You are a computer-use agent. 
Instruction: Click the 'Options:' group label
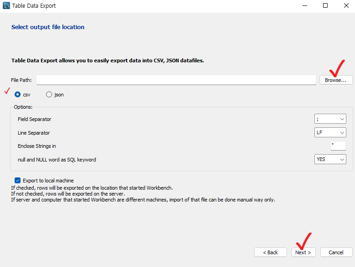23,107
